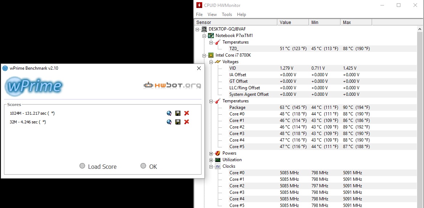Save the 1024M score with floppy icon
Viewport: 424px width, 208px height.
pos(178,113)
